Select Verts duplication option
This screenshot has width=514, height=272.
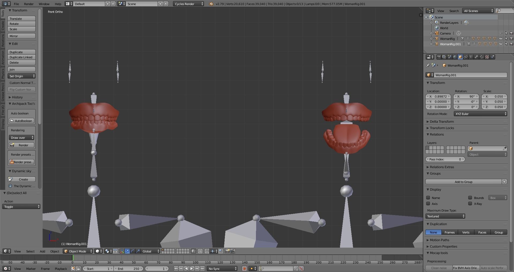(x=466, y=232)
